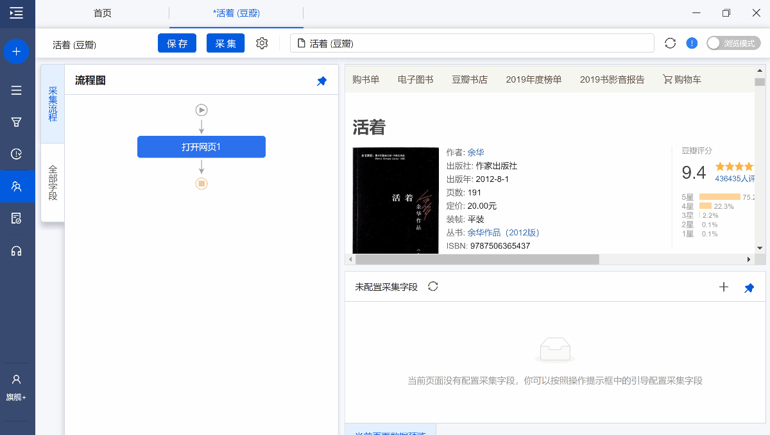Click the rating score 9.4

[694, 172]
